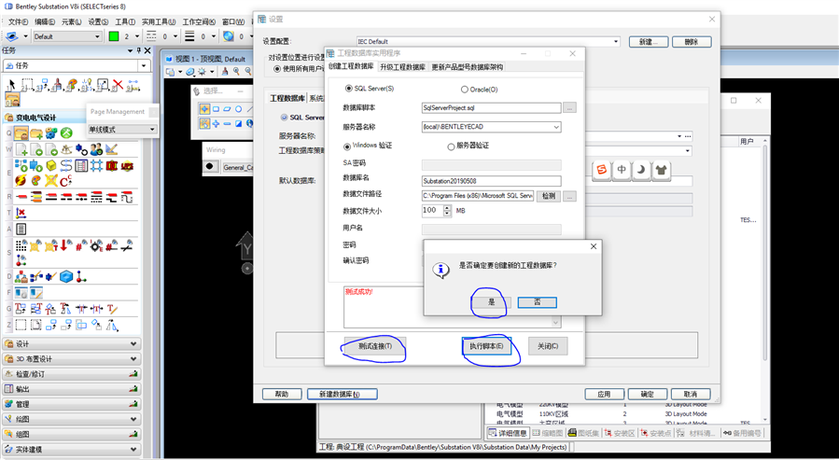Click the Wiring toolbar black dot icon

(x=210, y=167)
